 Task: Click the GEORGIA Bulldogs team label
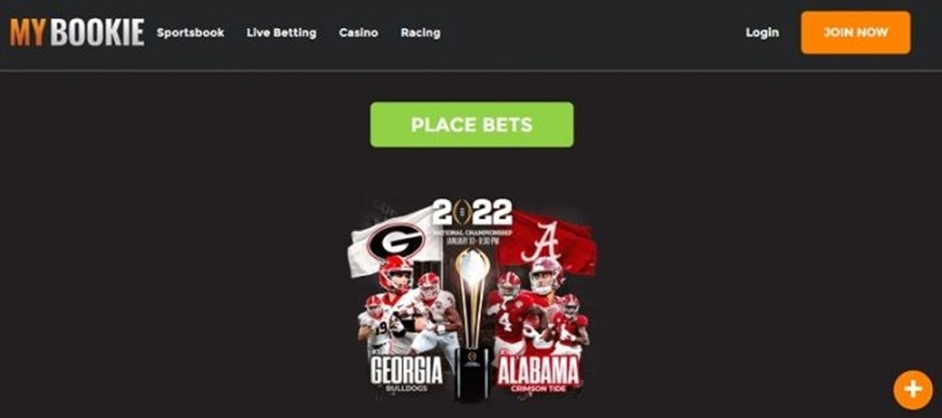tap(407, 375)
